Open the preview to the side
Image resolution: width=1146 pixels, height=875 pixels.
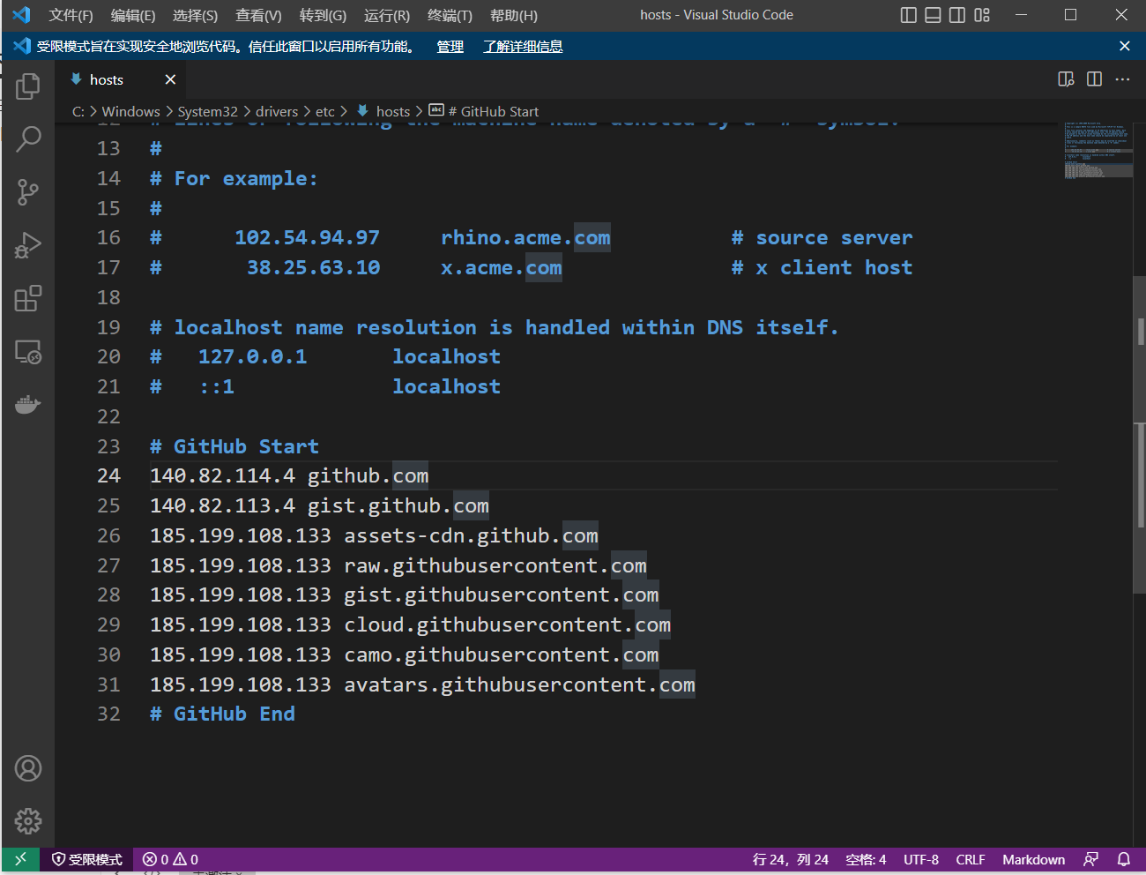[x=1066, y=79]
